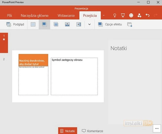Screen dimensions: 162x134
Task: Open the smiley feedback icon
Action: (131, 15)
